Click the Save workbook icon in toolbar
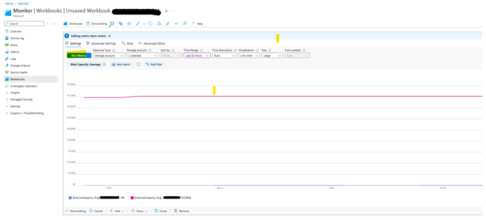Image resolution: width=486 pixels, height=220 pixels. (112, 23)
